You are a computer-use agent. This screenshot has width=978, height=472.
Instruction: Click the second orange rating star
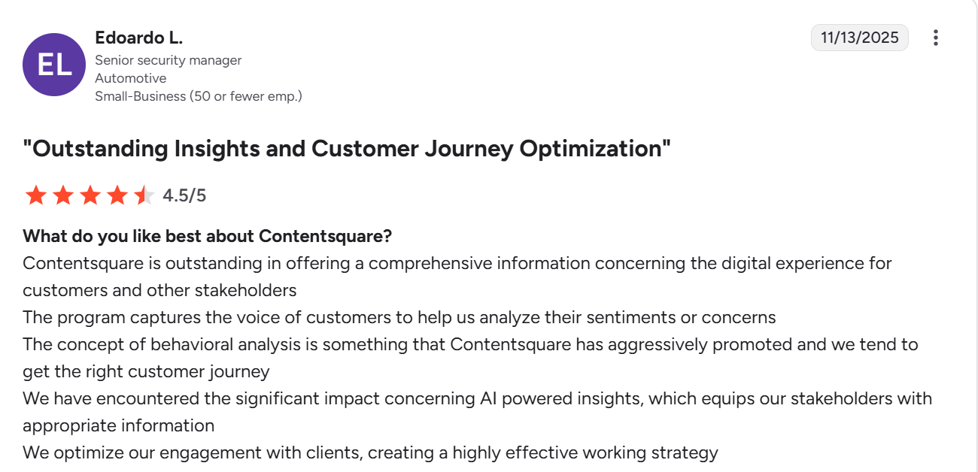tap(63, 196)
